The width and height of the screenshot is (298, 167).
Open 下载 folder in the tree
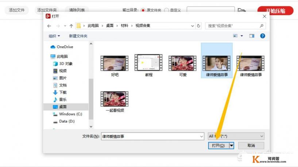pyautogui.click(x=60, y=92)
